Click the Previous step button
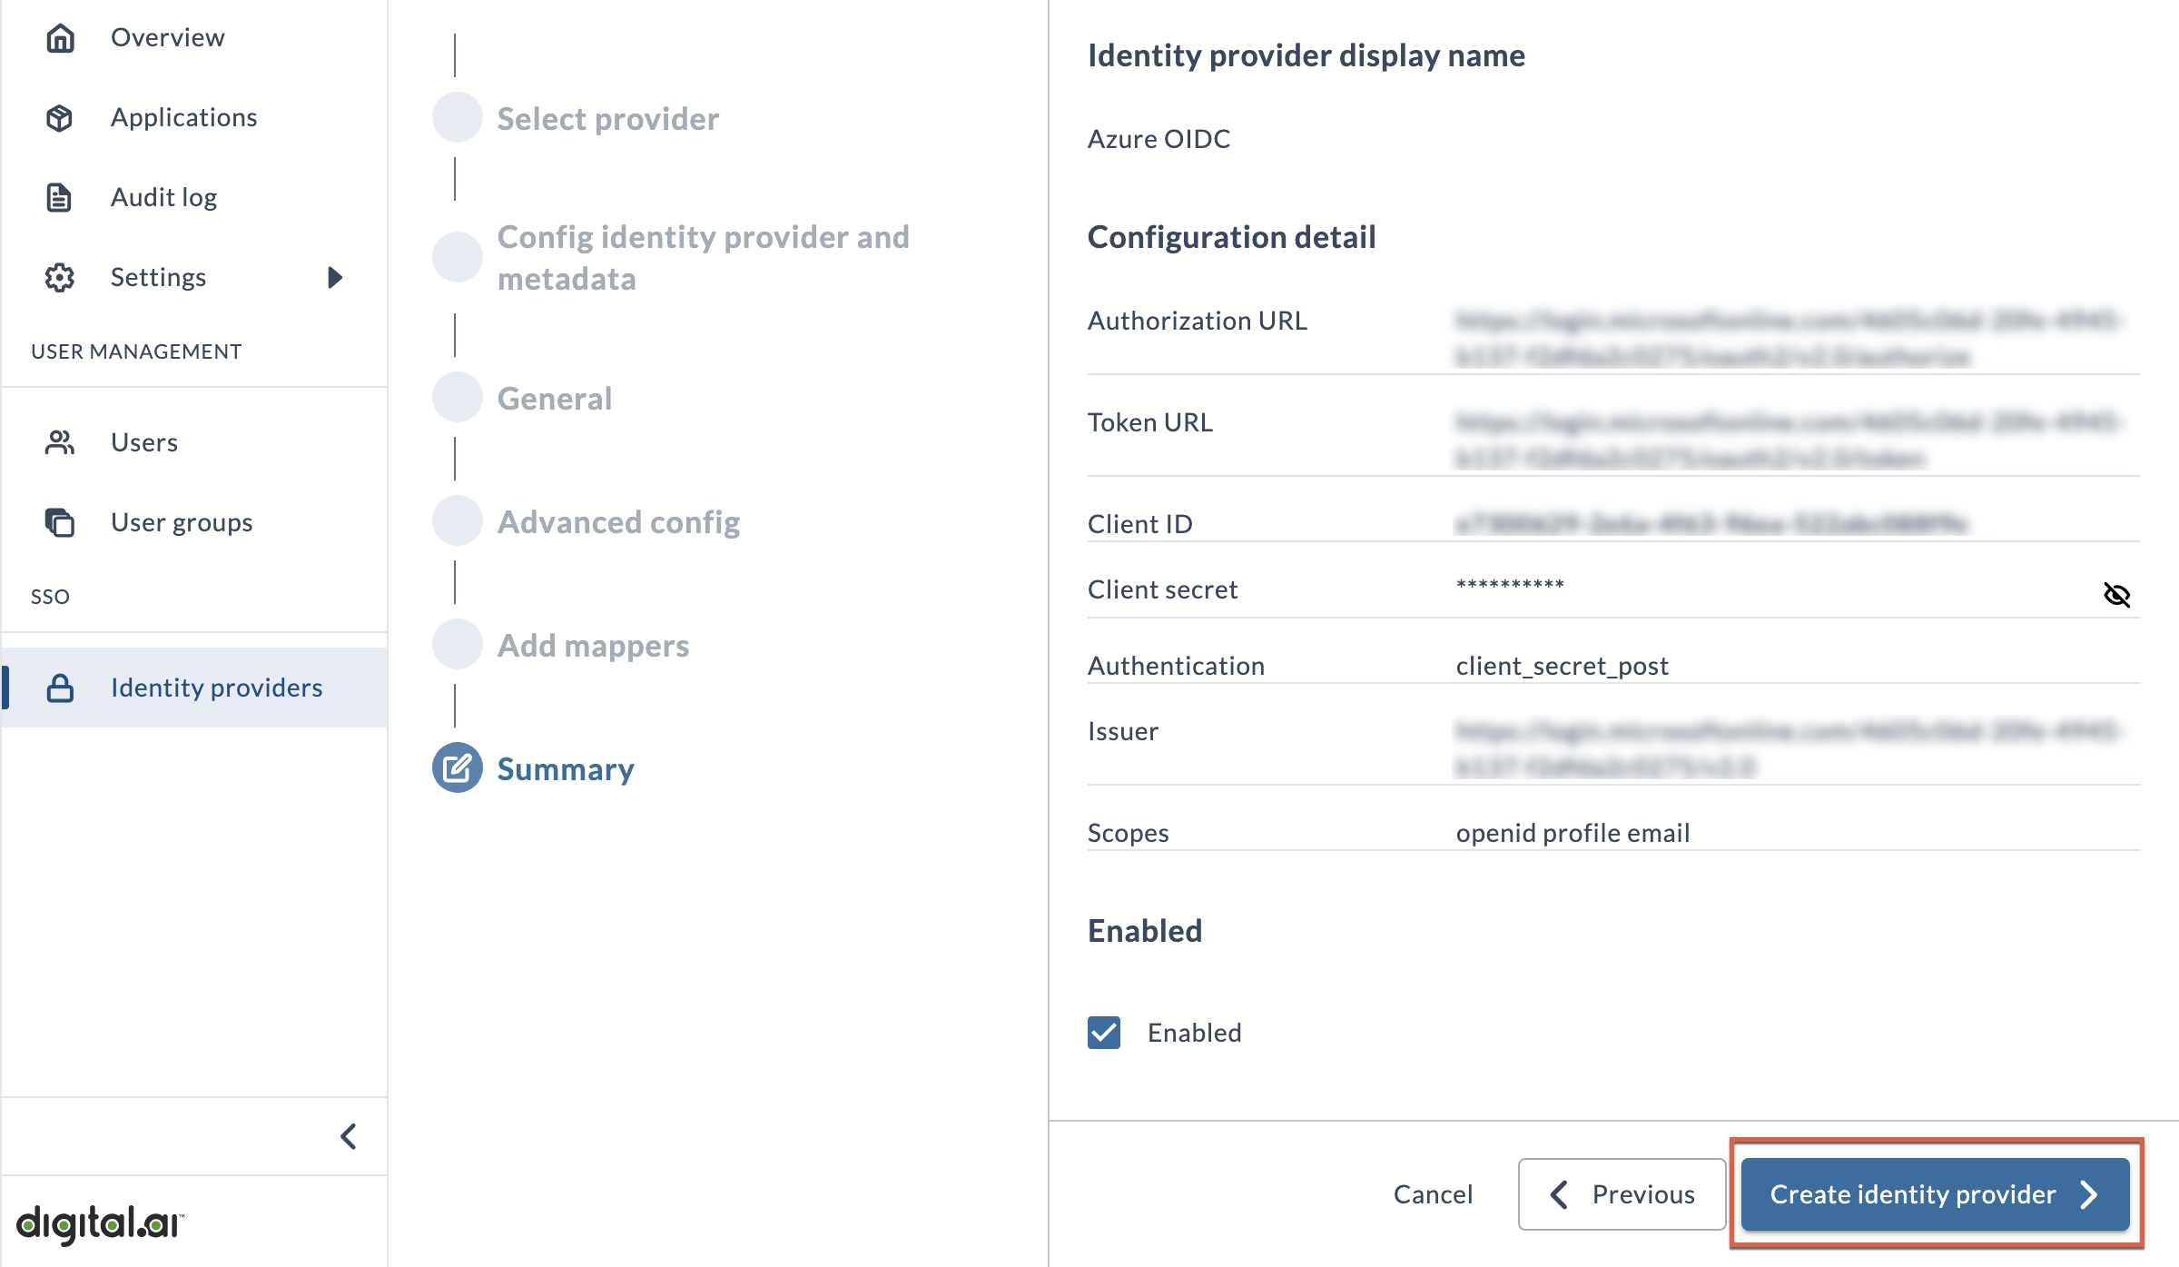This screenshot has height=1267, width=2179. coord(1620,1192)
